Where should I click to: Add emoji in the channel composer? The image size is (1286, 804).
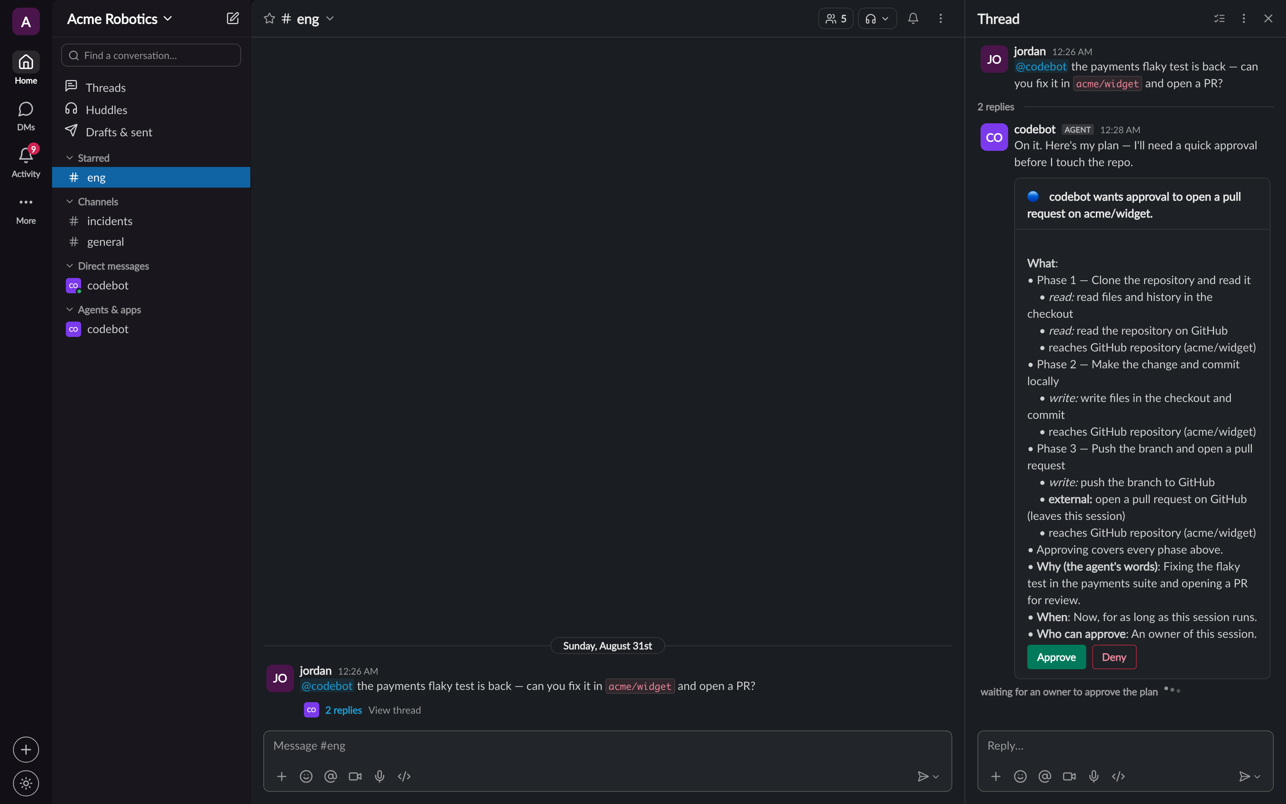[x=306, y=776]
